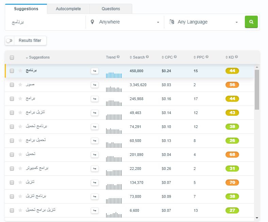
Task: Sort by Suggestions column
Action: coord(38,57)
